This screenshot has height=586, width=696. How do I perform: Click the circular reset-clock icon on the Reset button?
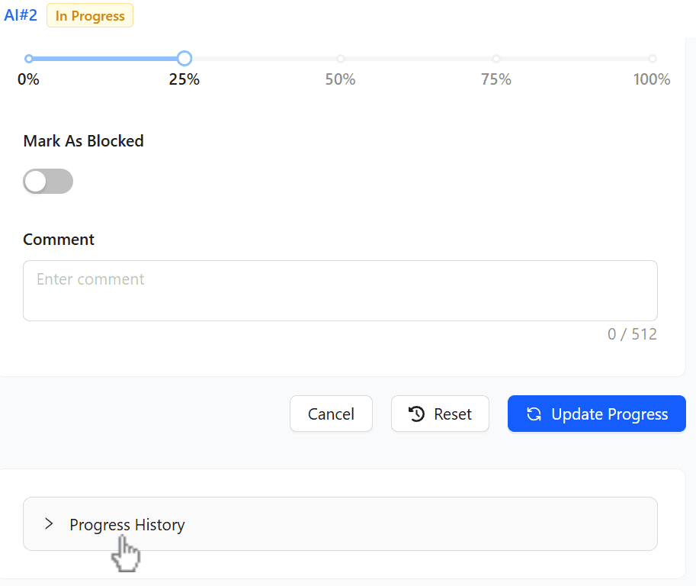click(415, 414)
